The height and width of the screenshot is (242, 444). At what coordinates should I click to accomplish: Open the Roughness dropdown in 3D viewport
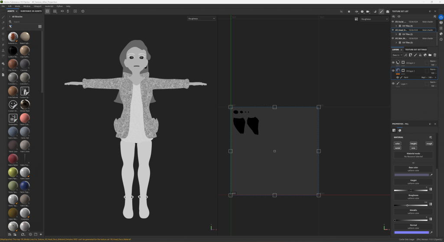coord(201,19)
